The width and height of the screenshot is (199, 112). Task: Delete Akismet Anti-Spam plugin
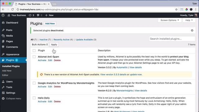click(x=57, y=60)
